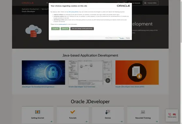Open the privacy policy link in the cookie dialog
This screenshot has height=124, width=182.
coord(62,24)
